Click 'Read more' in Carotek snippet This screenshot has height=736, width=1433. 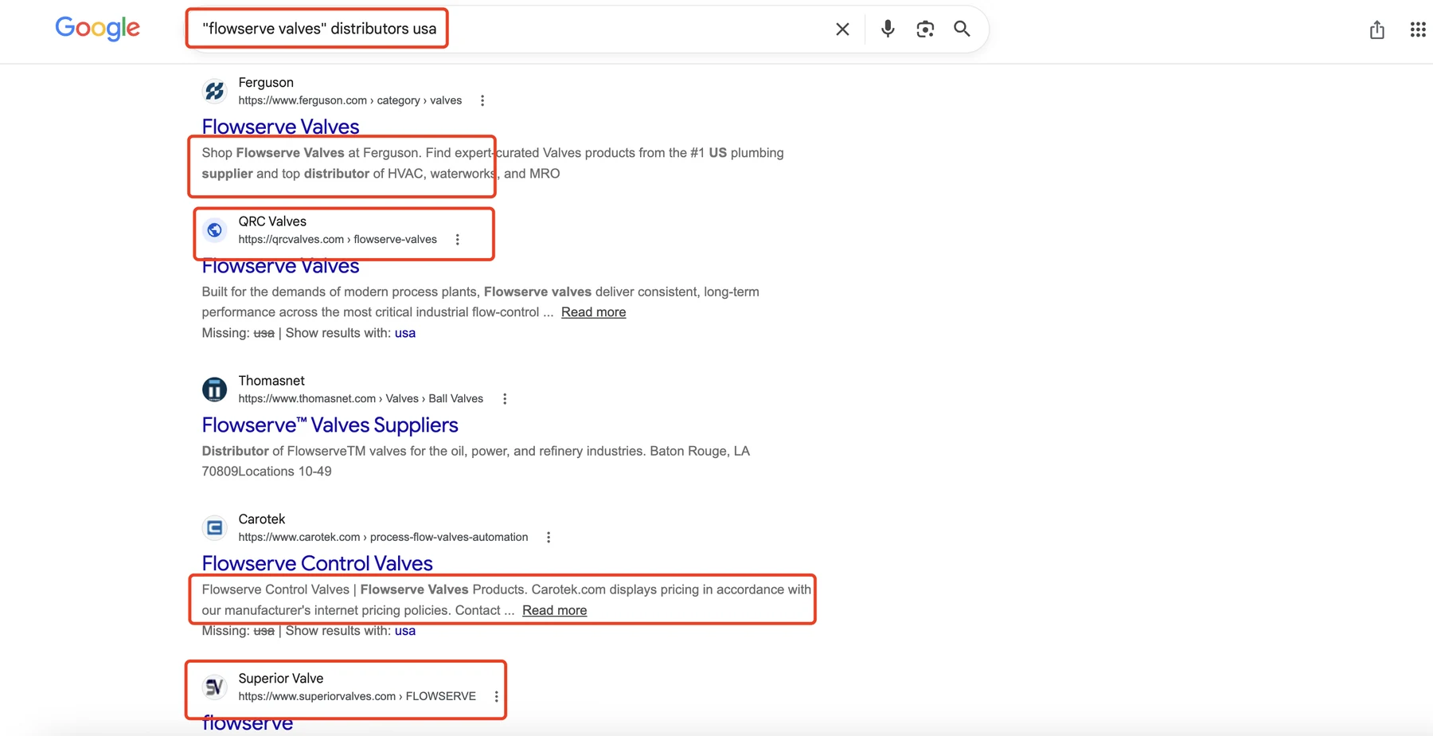coord(554,610)
